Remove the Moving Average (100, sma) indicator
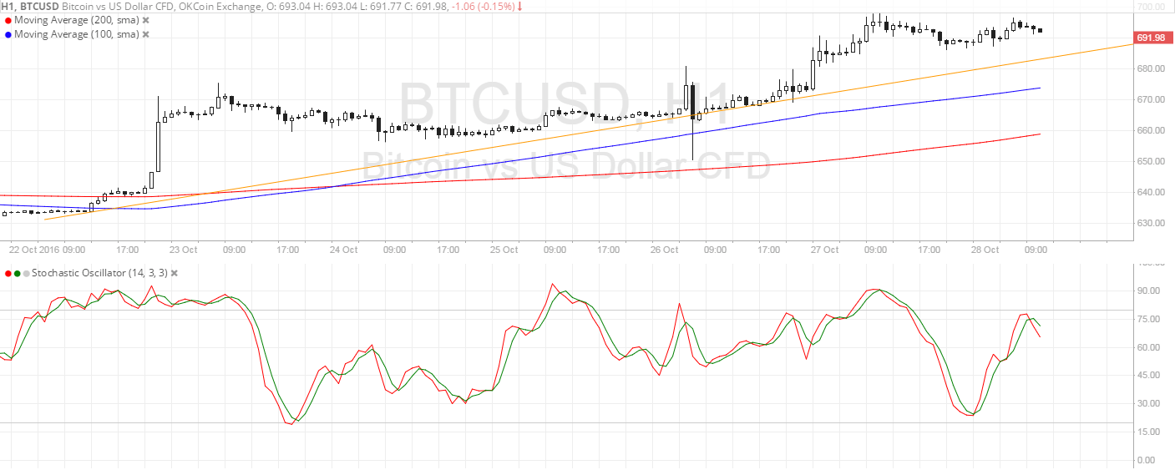Image resolution: width=1175 pixels, height=470 pixels. (x=146, y=35)
